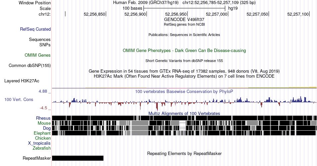Screen dimensions: 317x166
Task: Click the Common dbSNP(155) track label
Action: coord(29,65)
